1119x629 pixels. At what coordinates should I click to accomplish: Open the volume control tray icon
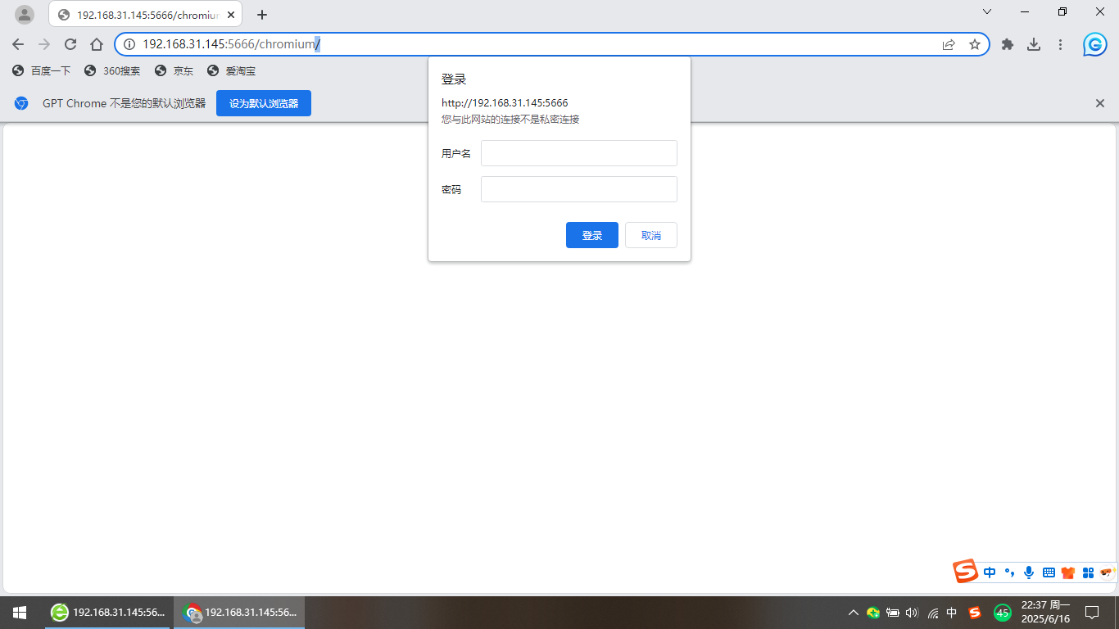click(x=913, y=613)
